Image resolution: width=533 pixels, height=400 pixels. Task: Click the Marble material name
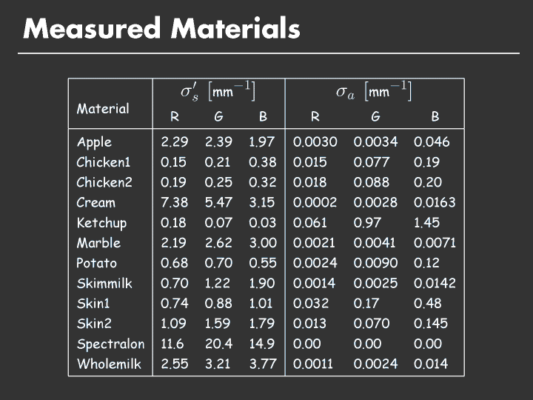[98, 243]
